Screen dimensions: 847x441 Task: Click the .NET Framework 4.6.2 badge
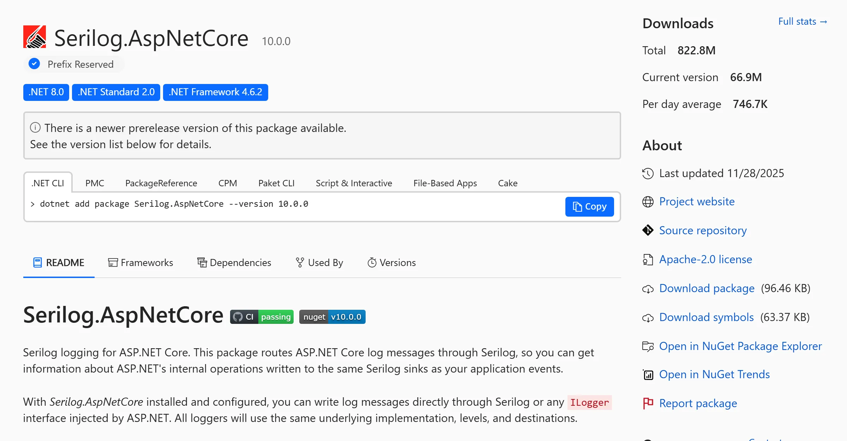(215, 92)
